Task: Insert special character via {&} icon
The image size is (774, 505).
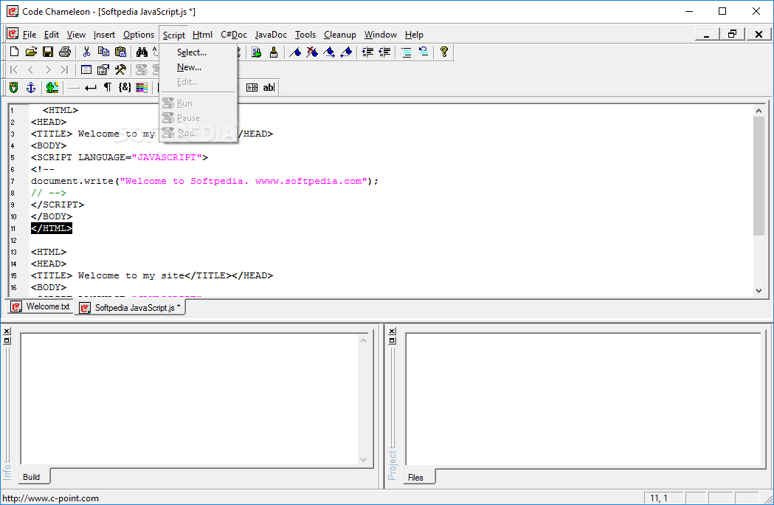Action: coord(125,87)
